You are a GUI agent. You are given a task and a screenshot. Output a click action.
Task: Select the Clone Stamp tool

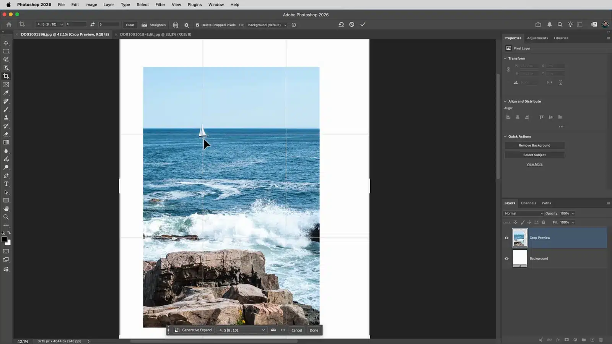[6, 118]
